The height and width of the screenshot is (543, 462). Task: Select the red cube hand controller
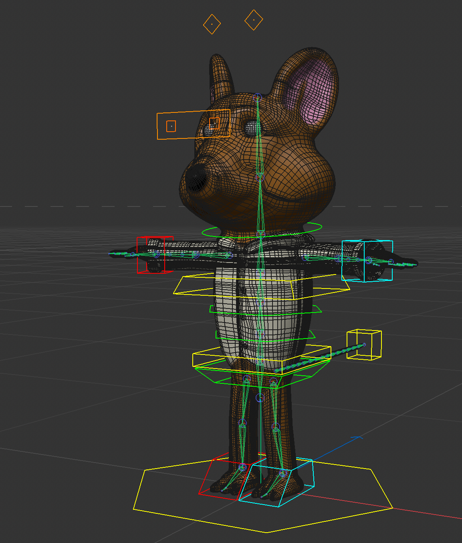tap(155, 255)
